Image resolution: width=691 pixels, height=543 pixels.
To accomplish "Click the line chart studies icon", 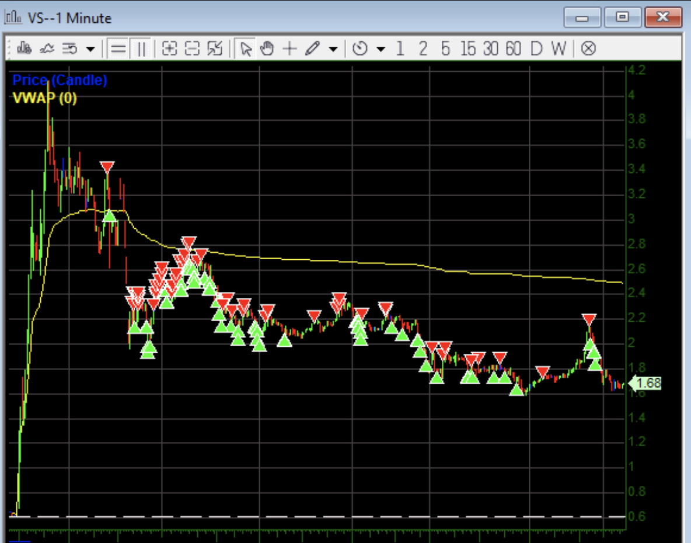I will click(x=47, y=48).
